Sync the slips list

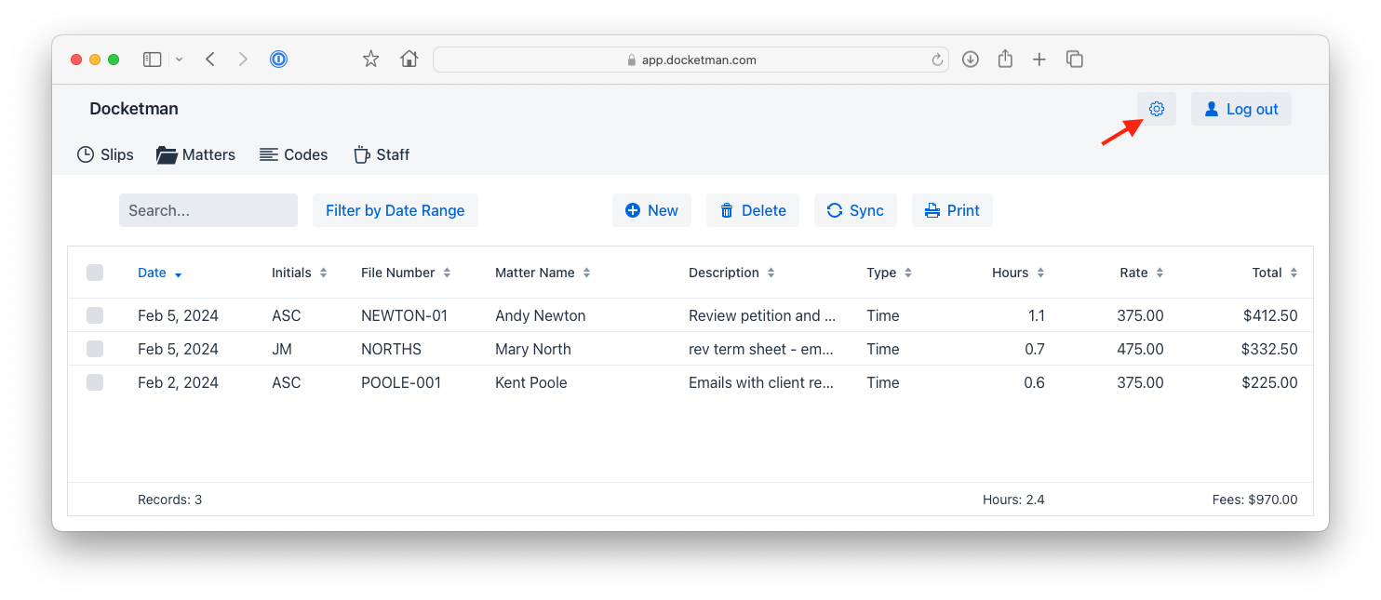coord(855,210)
